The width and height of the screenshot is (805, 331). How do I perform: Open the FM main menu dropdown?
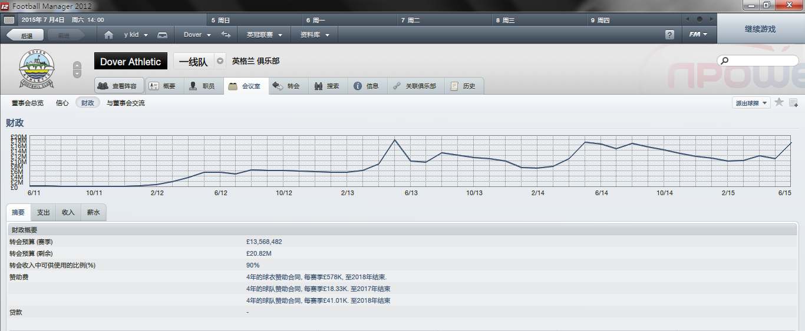(698, 35)
